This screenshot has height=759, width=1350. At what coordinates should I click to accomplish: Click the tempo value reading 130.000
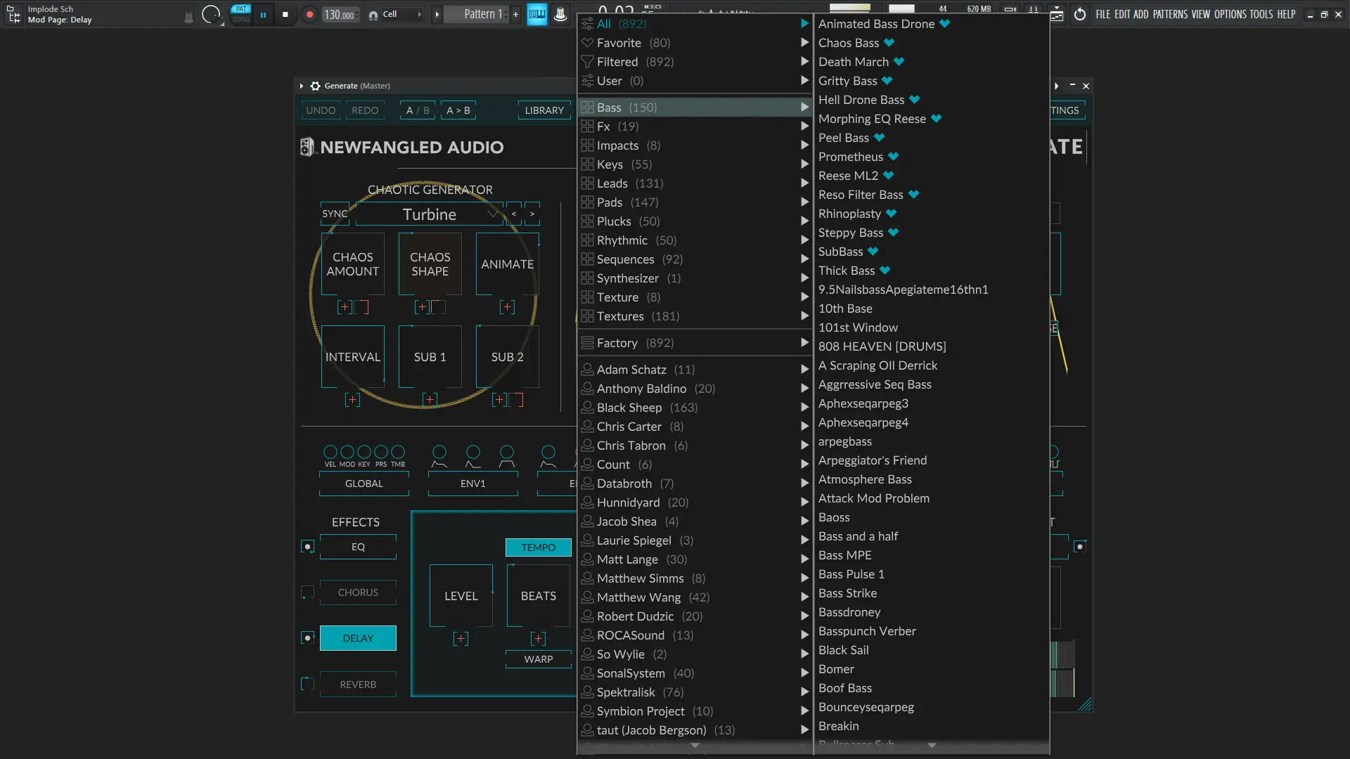pos(340,14)
